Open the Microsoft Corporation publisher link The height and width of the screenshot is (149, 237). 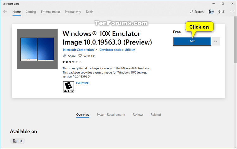pyautogui.click(x=78, y=50)
